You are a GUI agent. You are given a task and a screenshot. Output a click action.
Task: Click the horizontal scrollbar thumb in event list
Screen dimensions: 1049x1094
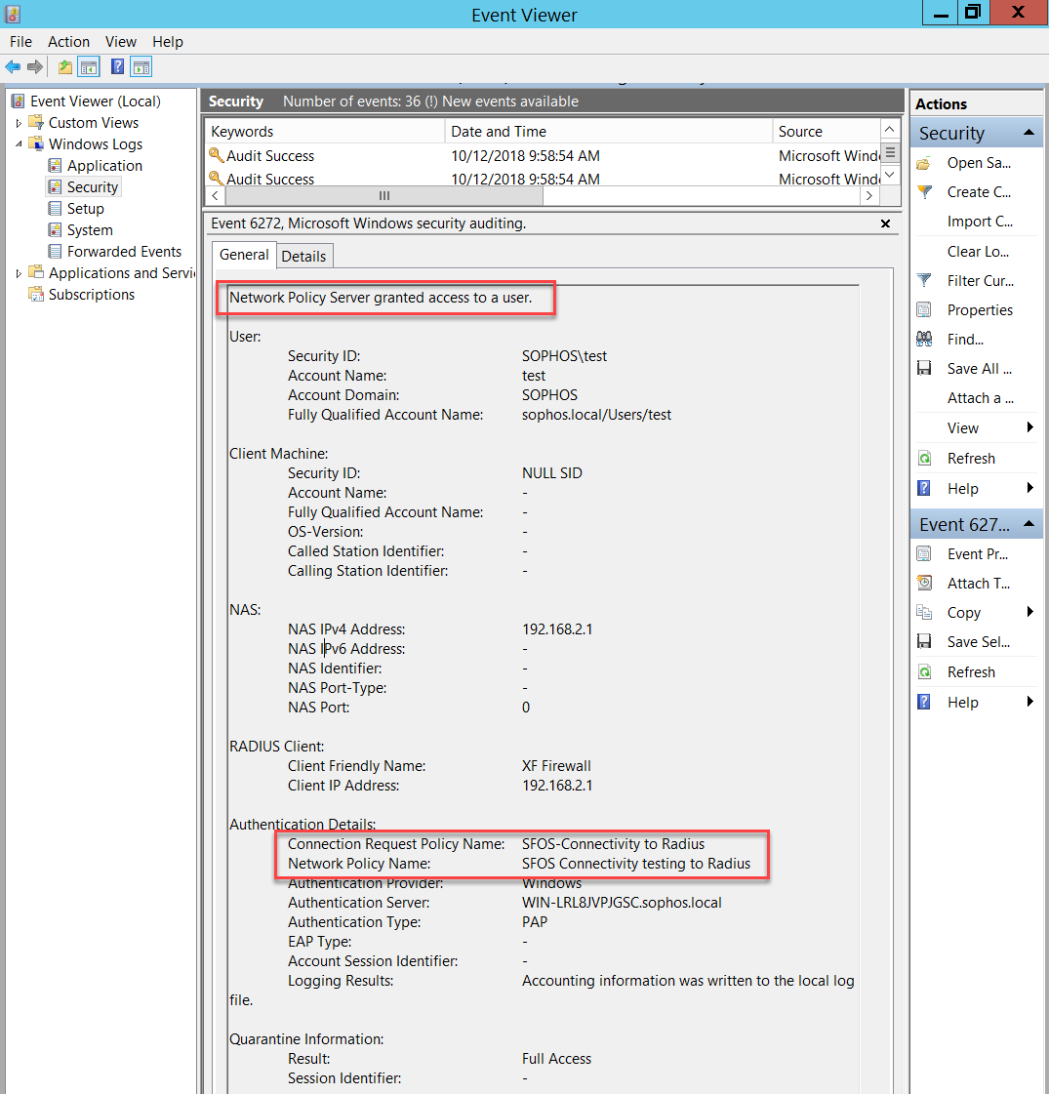pyautogui.click(x=383, y=196)
